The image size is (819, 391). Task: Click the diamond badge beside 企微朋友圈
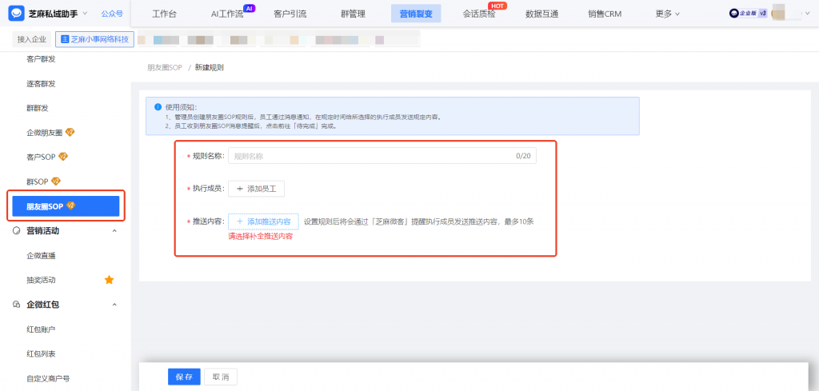(x=70, y=132)
